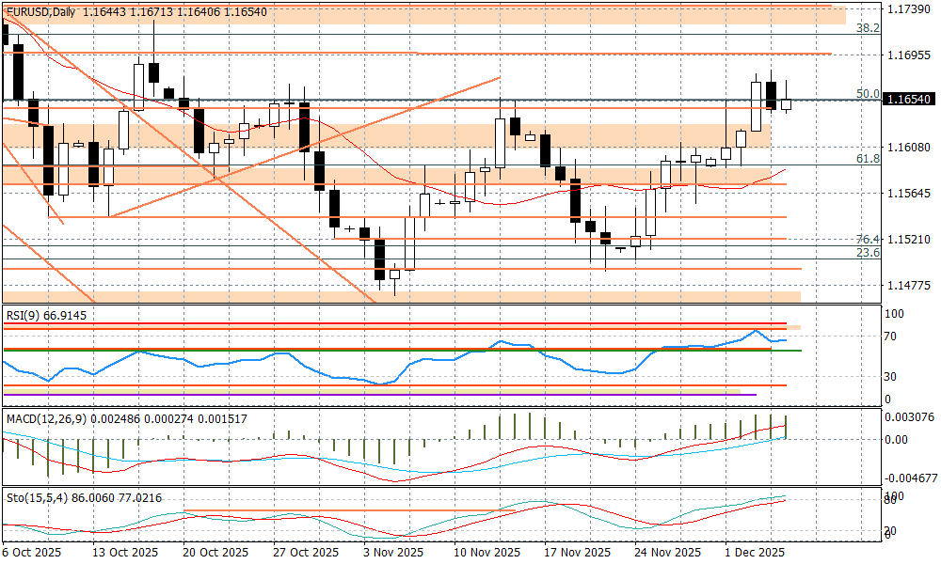Click the EURUSD,Daily chart title

pyautogui.click(x=40, y=11)
